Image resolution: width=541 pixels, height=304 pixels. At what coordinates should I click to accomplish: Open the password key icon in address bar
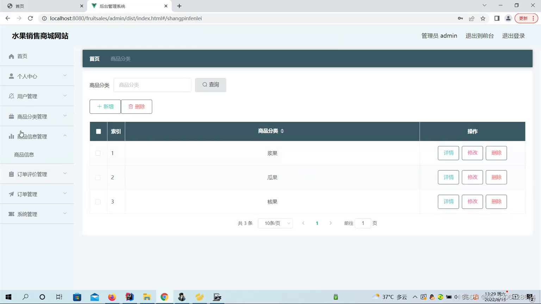click(460, 18)
